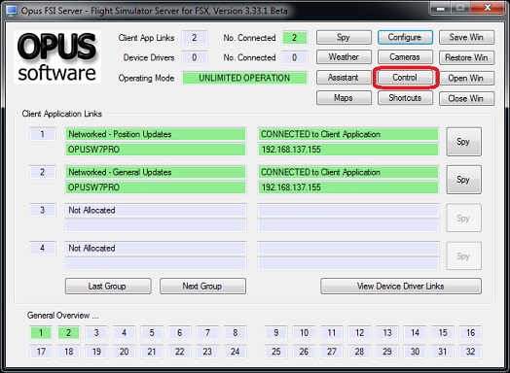Select overview indicator 16
This screenshot has width=510, height=373.
point(471,333)
